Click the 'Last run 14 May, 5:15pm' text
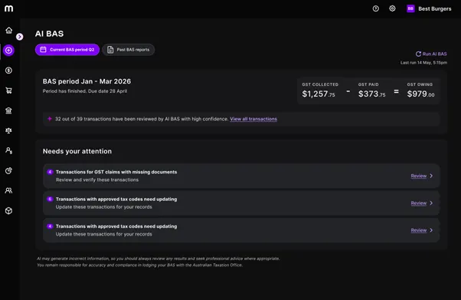Screen dimensions: 461x300 click(423, 62)
